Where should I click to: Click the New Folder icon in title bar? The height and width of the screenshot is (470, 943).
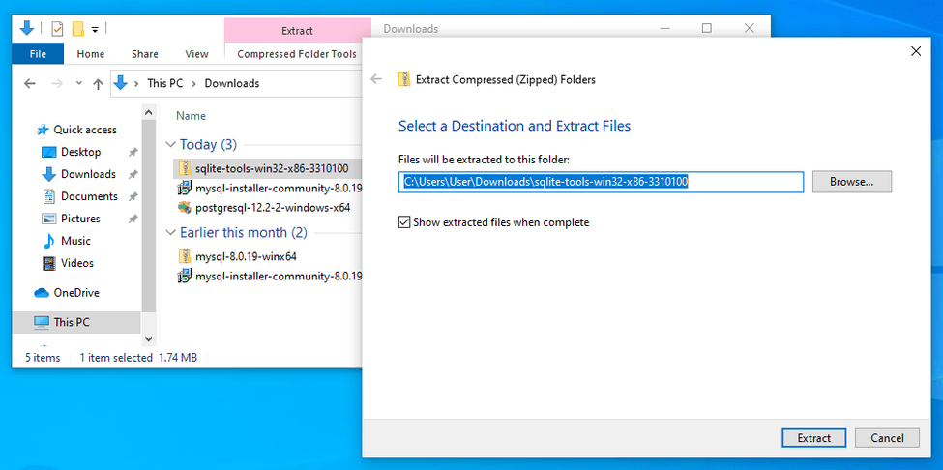click(x=77, y=29)
